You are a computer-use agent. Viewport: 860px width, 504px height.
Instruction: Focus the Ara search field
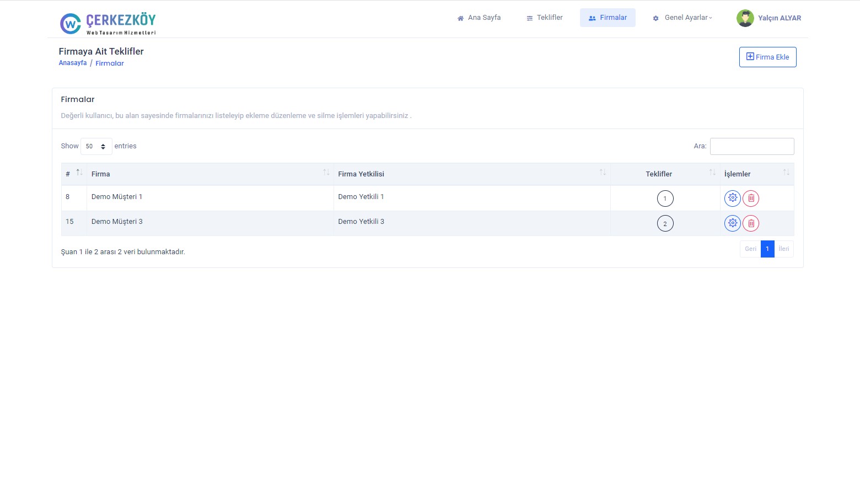[x=751, y=146]
